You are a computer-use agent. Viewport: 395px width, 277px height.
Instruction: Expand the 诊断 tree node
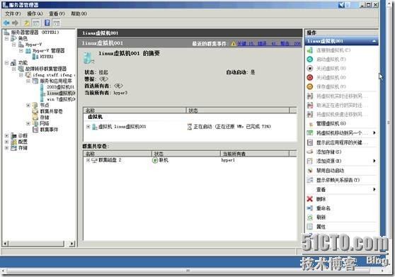[x=7, y=135]
